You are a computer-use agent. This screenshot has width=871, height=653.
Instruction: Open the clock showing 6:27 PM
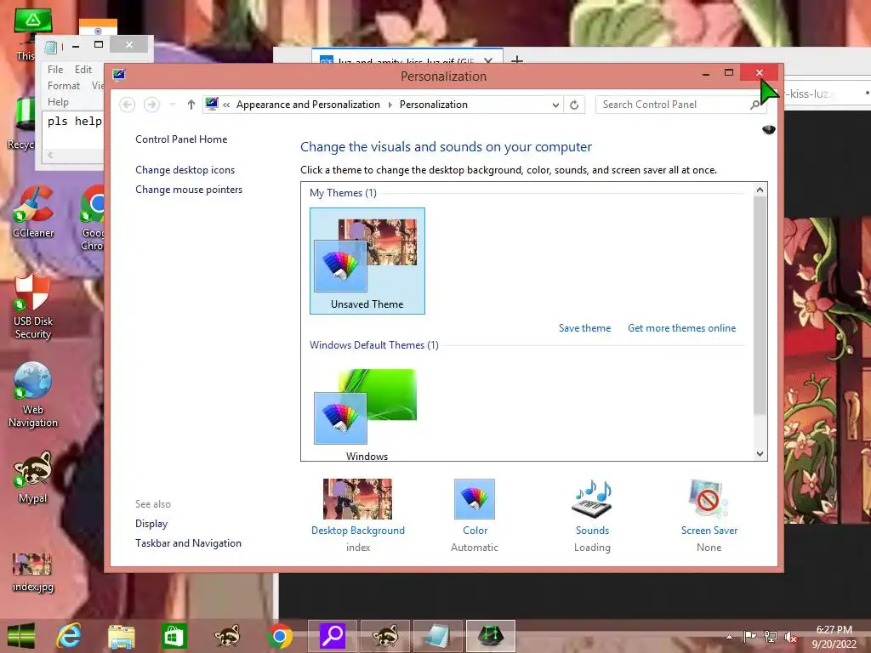pos(834,637)
